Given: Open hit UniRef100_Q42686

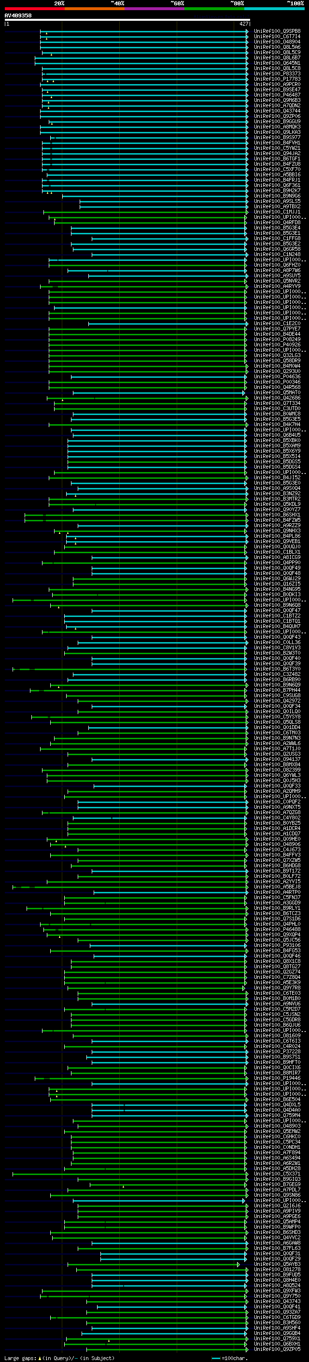Looking at the screenshot, I should tap(277, 398).
